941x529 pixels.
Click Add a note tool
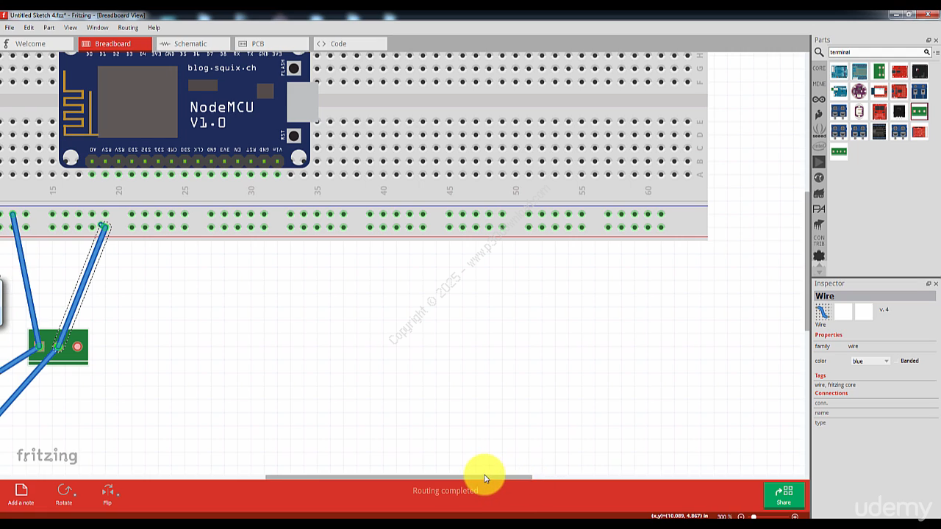pos(21,494)
